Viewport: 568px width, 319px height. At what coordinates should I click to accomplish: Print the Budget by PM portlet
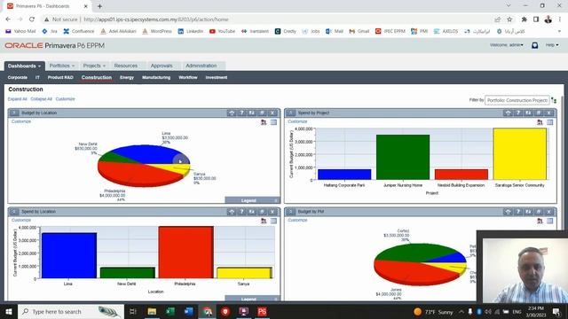coord(508,212)
